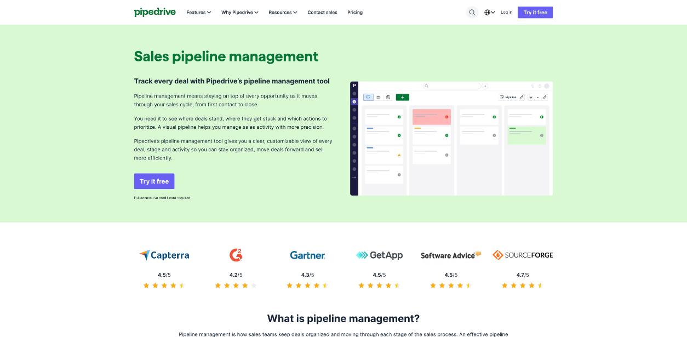Click the Pipedrive P logo in app preview

click(354, 85)
